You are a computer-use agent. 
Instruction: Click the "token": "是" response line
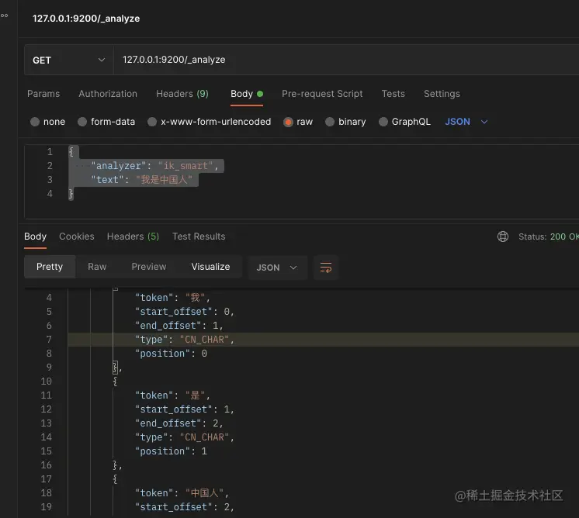click(x=172, y=395)
